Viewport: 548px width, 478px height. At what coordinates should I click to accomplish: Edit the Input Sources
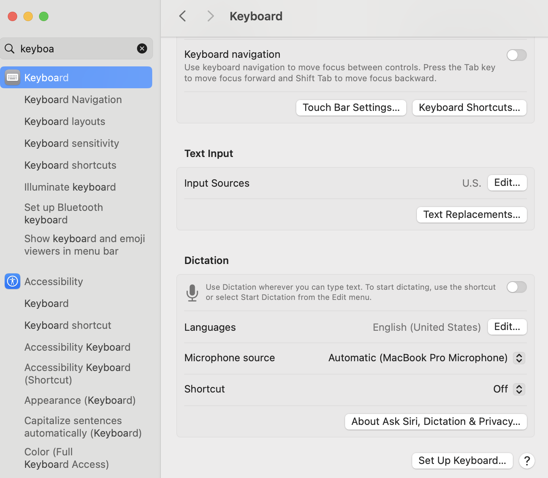(x=507, y=183)
